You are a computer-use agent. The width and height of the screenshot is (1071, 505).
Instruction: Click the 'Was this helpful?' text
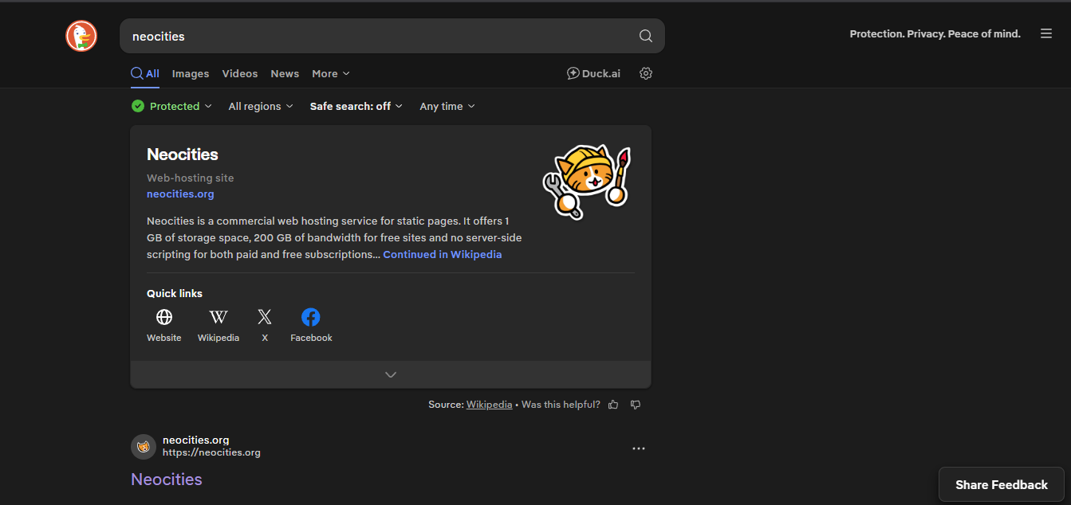pyautogui.click(x=561, y=405)
